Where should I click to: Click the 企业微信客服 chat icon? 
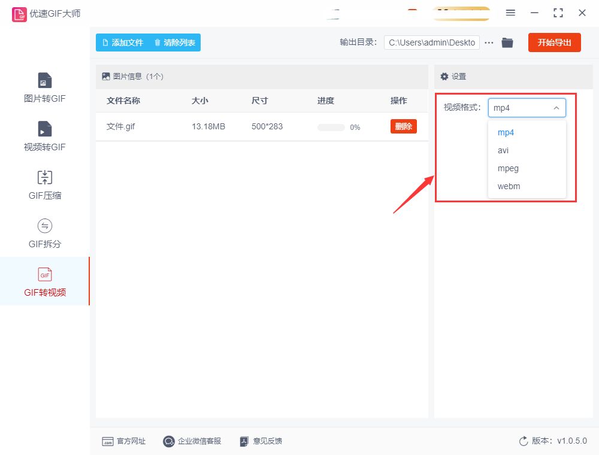(x=168, y=441)
